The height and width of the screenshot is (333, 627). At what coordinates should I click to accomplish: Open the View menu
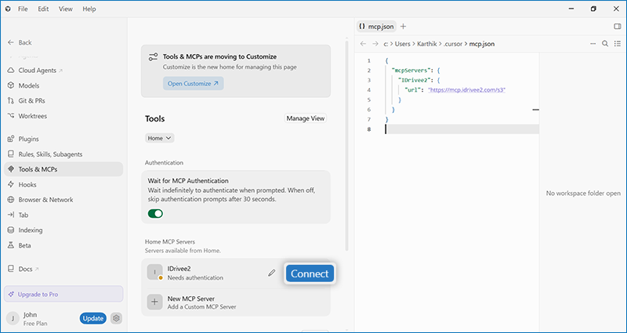66,9
